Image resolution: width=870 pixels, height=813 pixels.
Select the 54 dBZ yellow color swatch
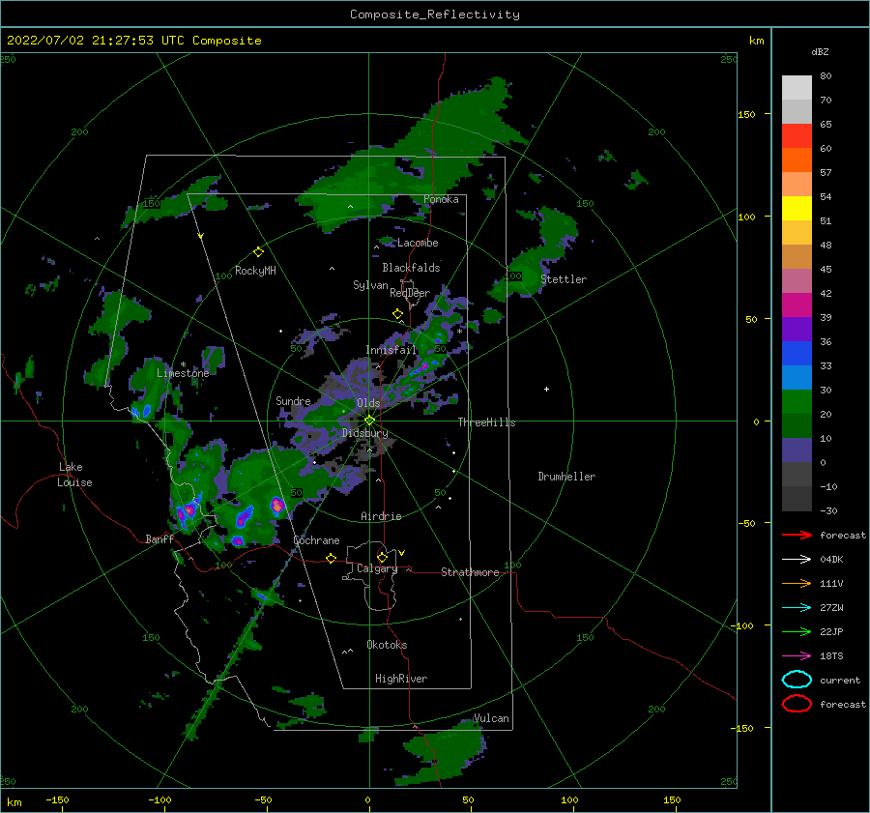(x=797, y=208)
